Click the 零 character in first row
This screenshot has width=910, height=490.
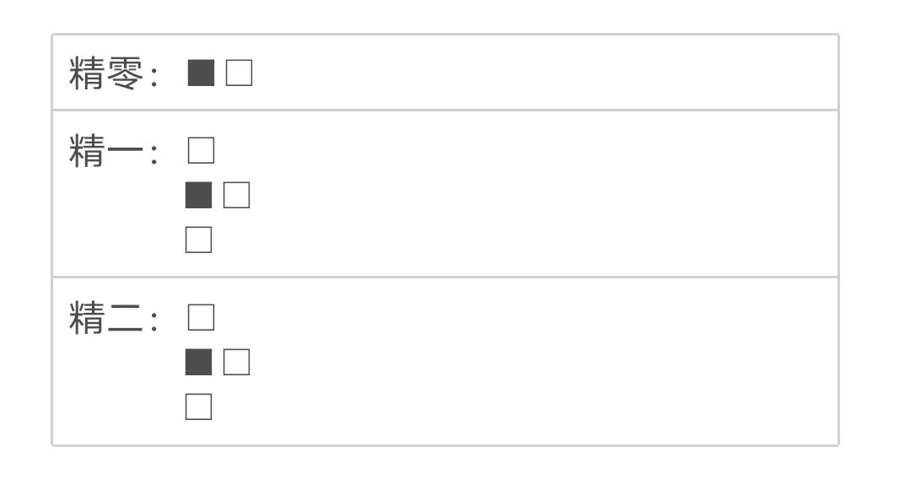point(121,74)
